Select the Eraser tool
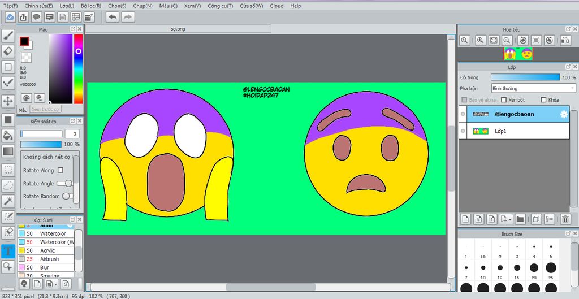 point(8,51)
